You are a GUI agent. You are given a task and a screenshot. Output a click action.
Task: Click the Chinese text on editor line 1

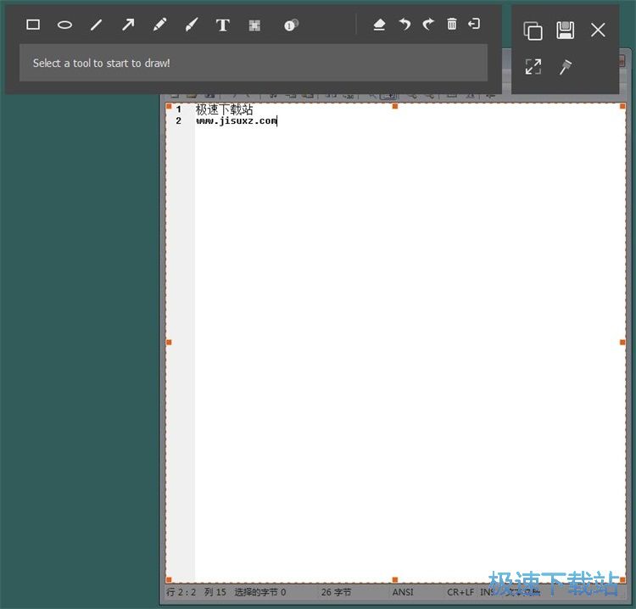(225, 109)
